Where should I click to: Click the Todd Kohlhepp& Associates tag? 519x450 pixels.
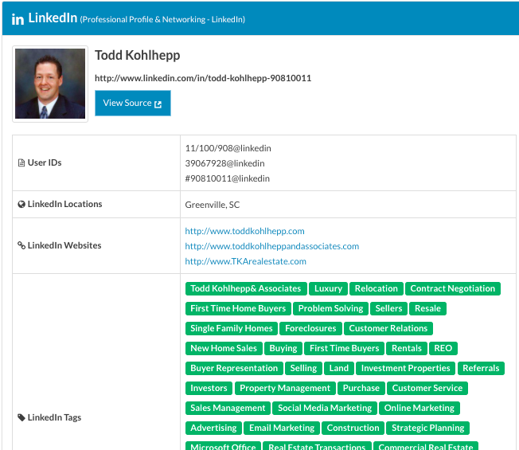(246, 288)
